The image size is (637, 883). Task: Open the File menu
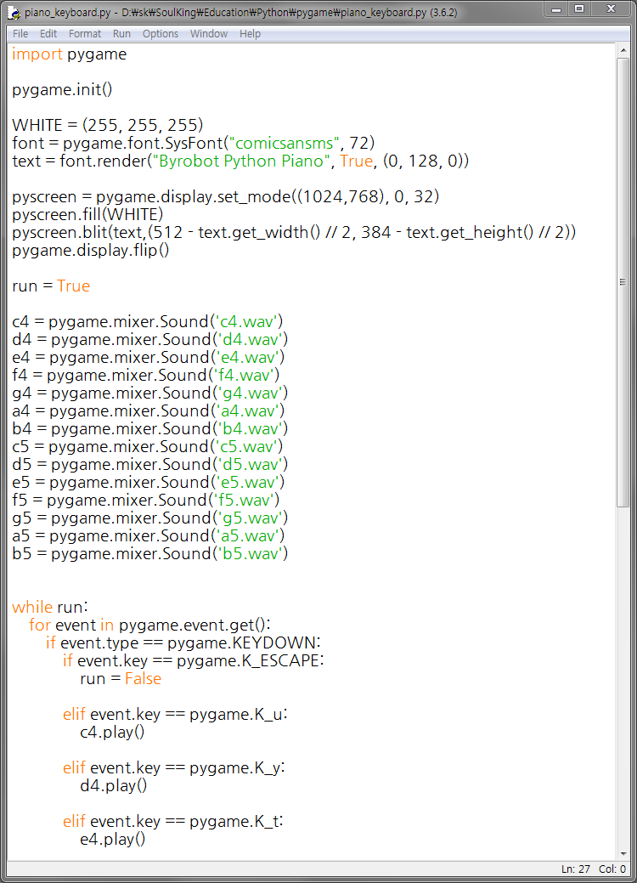pos(20,34)
